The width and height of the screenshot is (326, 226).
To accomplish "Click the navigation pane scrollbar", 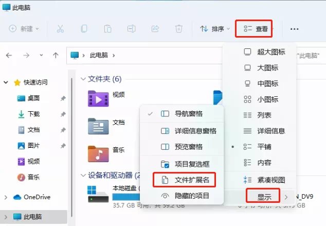I will (x=71, y=148).
